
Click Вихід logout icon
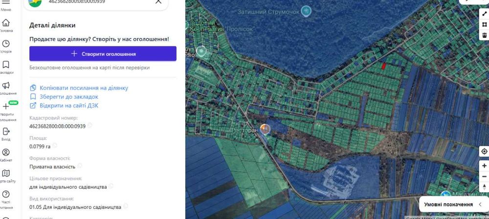click(5, 131)
